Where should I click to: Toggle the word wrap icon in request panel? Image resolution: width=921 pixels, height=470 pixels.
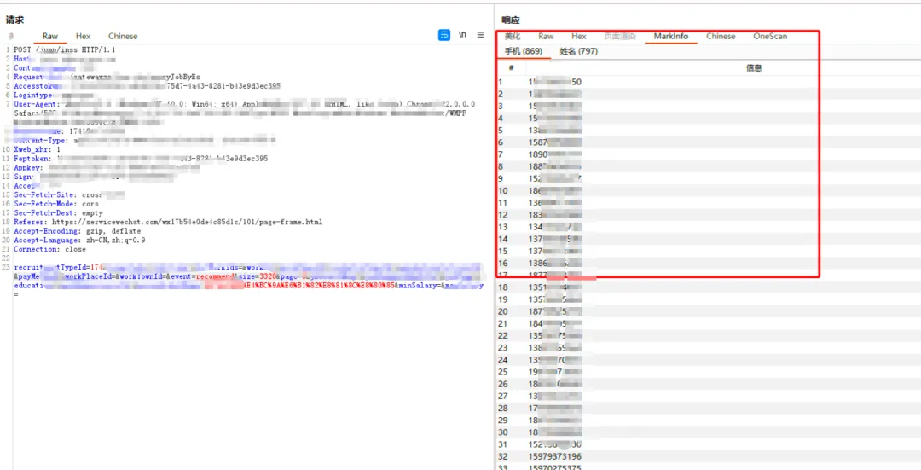pos(444,35)
